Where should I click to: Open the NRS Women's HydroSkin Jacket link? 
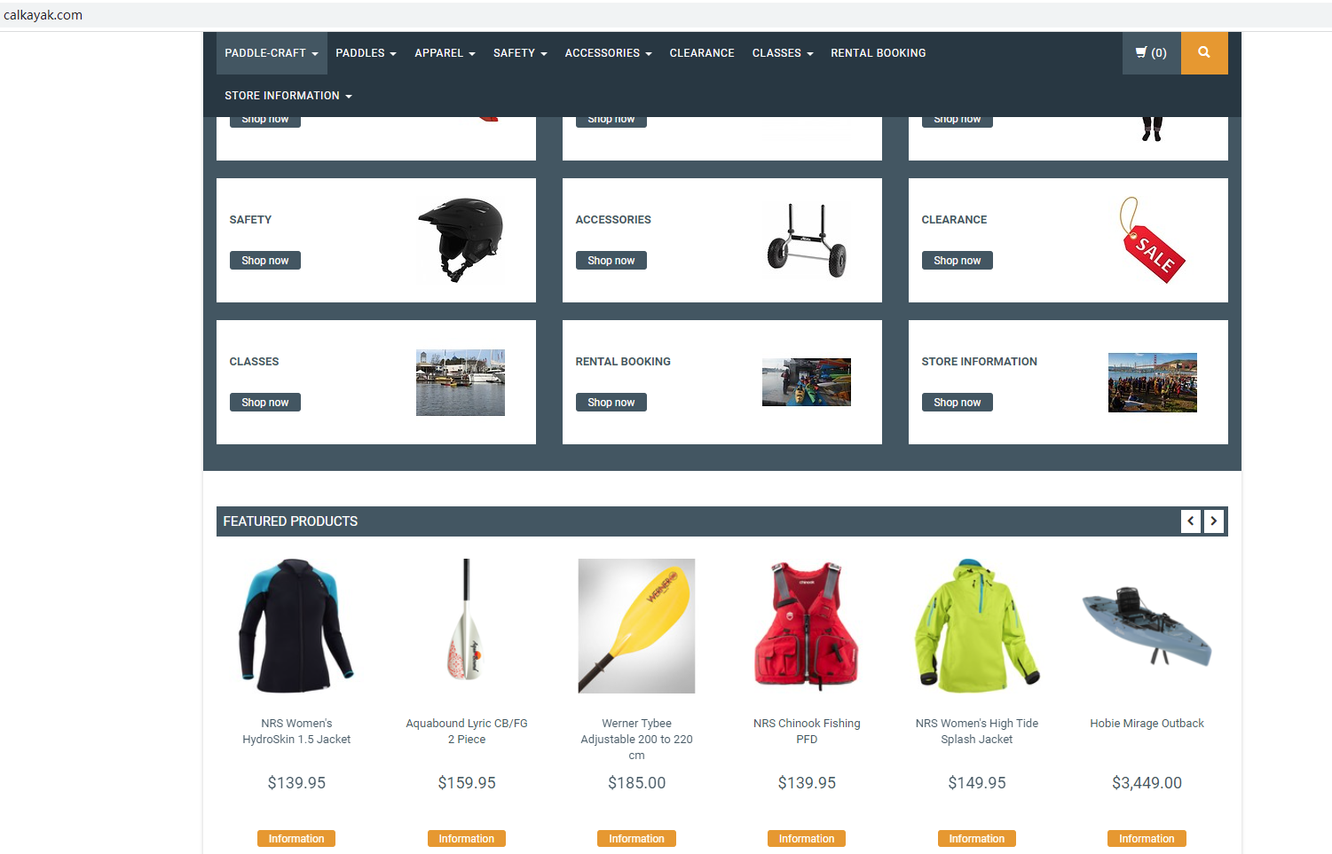(296, 731)
